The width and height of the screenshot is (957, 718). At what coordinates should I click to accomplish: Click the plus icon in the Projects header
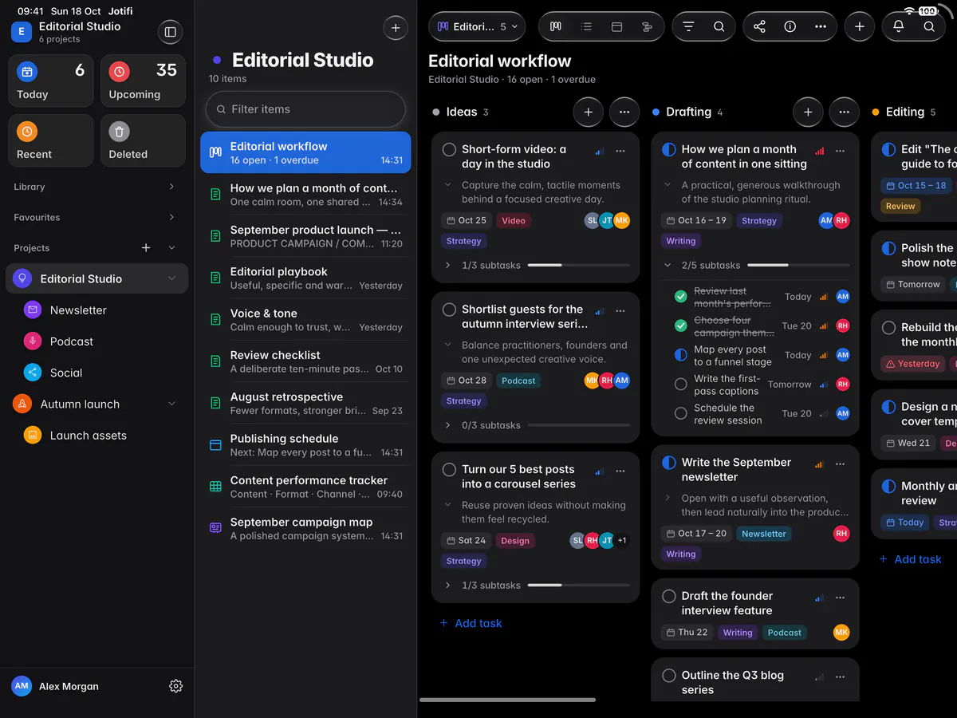pos(146,248)
